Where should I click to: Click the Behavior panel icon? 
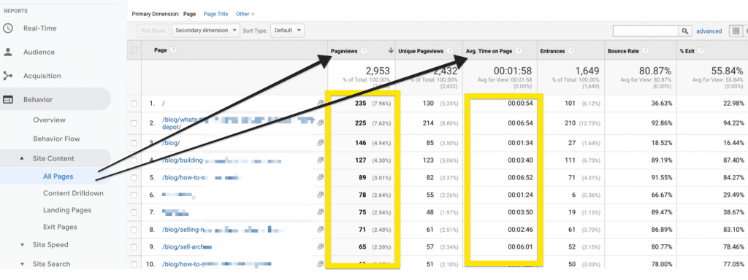pos(7,99)
